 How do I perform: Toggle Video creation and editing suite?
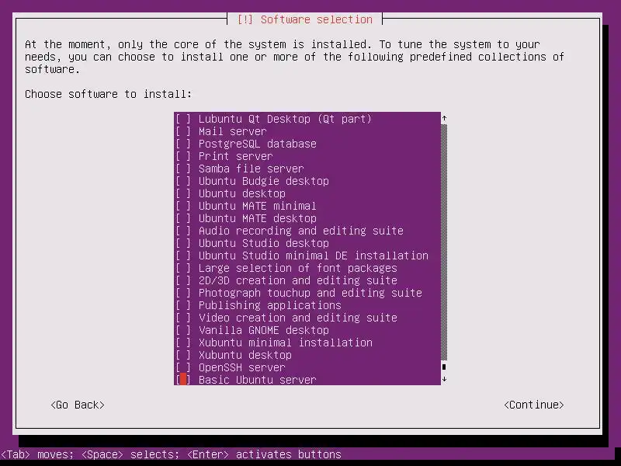click(x=183, y=318)
